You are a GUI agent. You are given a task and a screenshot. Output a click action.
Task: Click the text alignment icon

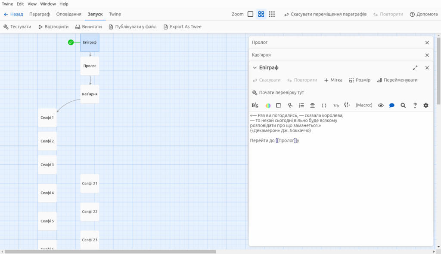[312, 106]
